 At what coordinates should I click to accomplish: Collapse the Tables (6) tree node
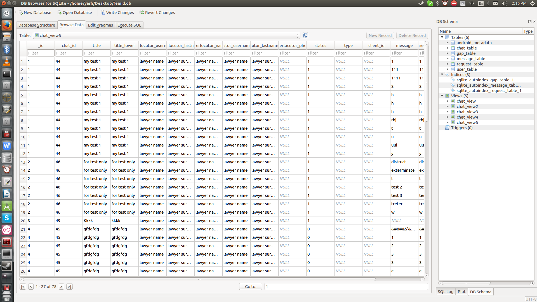click(x=442, y=37)
